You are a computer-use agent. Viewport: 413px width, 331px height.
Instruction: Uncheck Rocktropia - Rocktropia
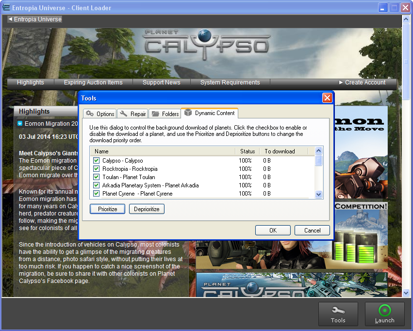tap(96, 168)
